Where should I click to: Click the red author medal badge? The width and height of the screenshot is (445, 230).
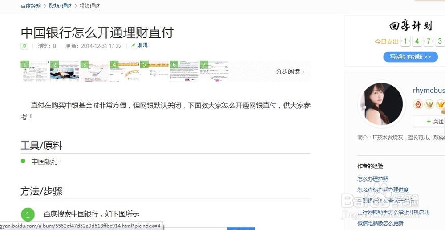click(418, 104)
